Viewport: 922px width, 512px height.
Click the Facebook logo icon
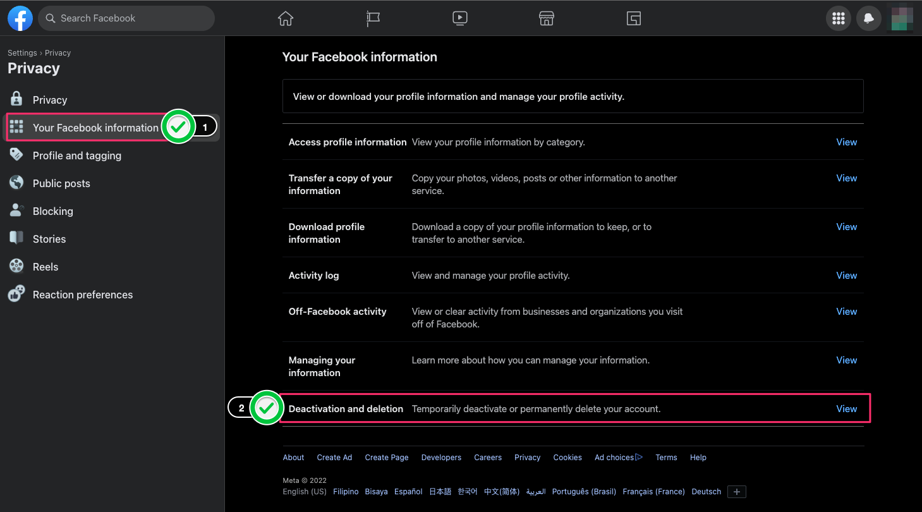coord(20,18)
